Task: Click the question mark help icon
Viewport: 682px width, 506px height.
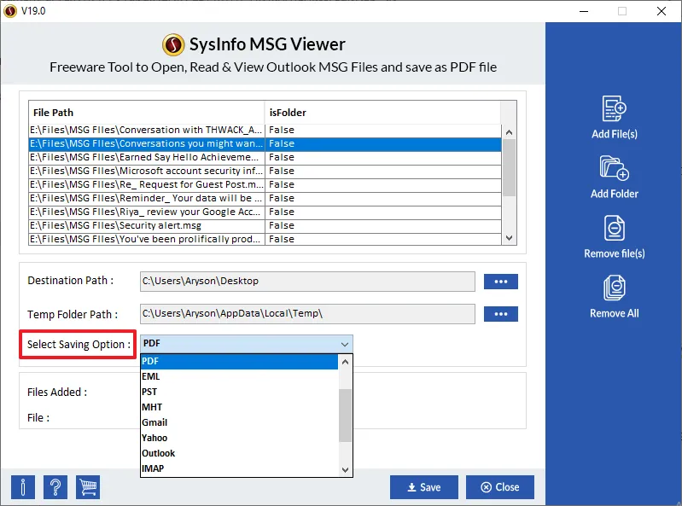Action: click(55, 486)
